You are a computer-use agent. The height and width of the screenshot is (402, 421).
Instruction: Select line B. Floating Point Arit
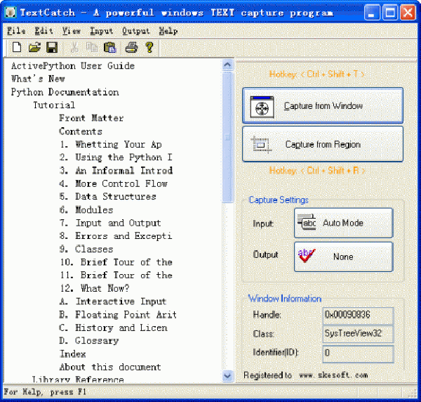coord(118,315)
